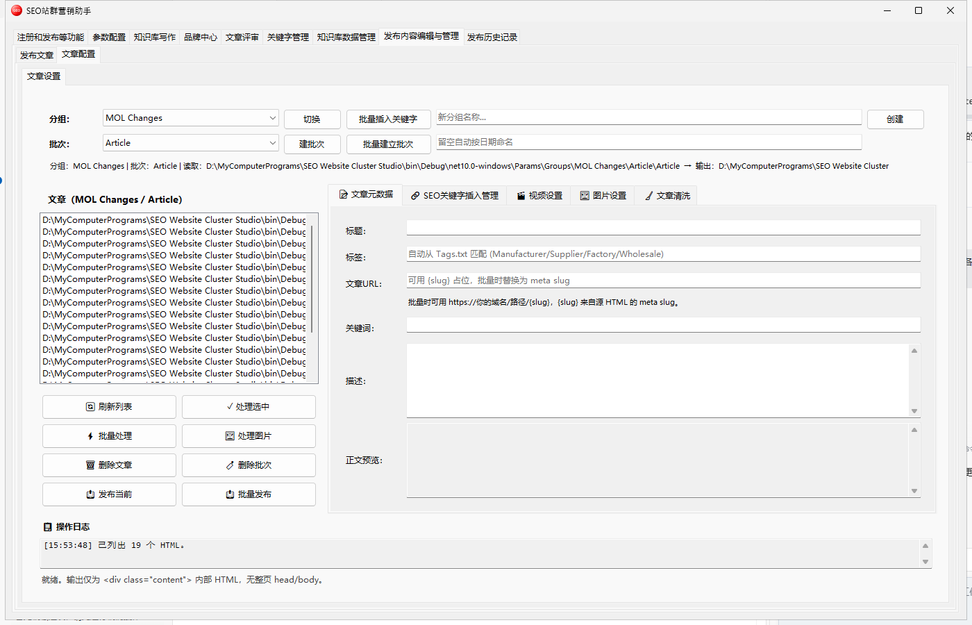The width and height of the screenshot is (972, 625).
Task: Open the 知识库写作 tab
Action: tap(155, 37)
